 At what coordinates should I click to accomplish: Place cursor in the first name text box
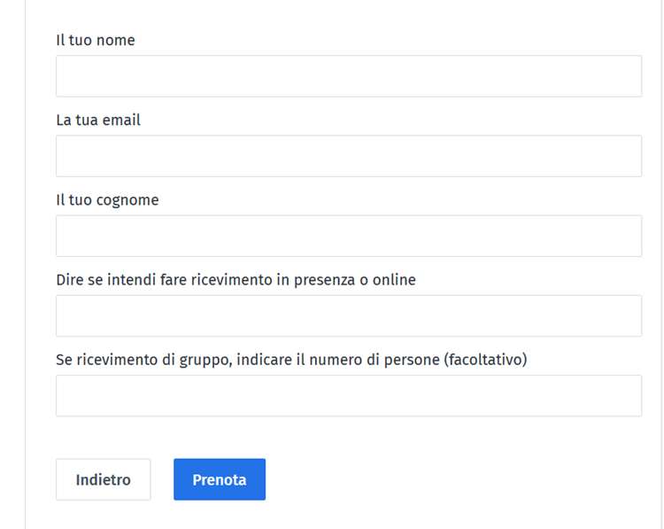[348, 76]
